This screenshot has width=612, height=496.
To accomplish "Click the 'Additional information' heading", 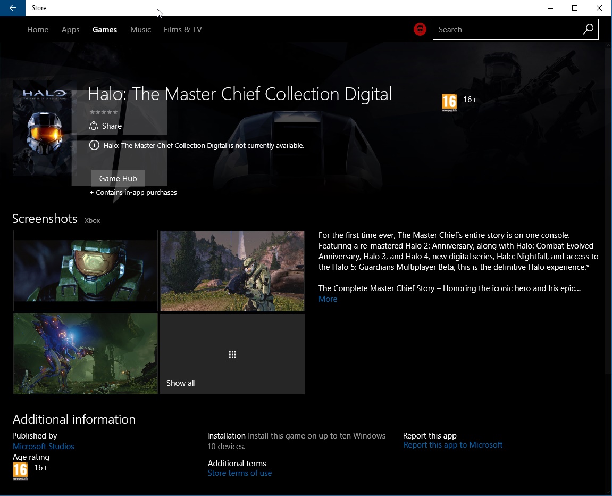I will 74,419.
